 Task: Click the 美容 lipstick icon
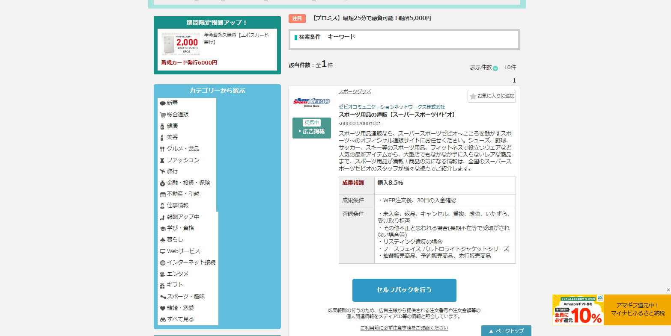[162, 137]
